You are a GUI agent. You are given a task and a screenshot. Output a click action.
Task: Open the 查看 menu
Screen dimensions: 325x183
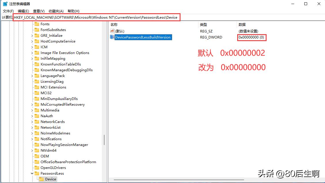[x=39, y=11]
